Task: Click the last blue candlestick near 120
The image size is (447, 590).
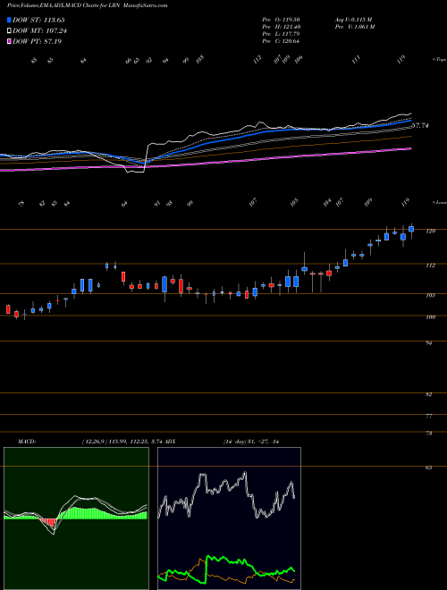Action: [411, 229]
